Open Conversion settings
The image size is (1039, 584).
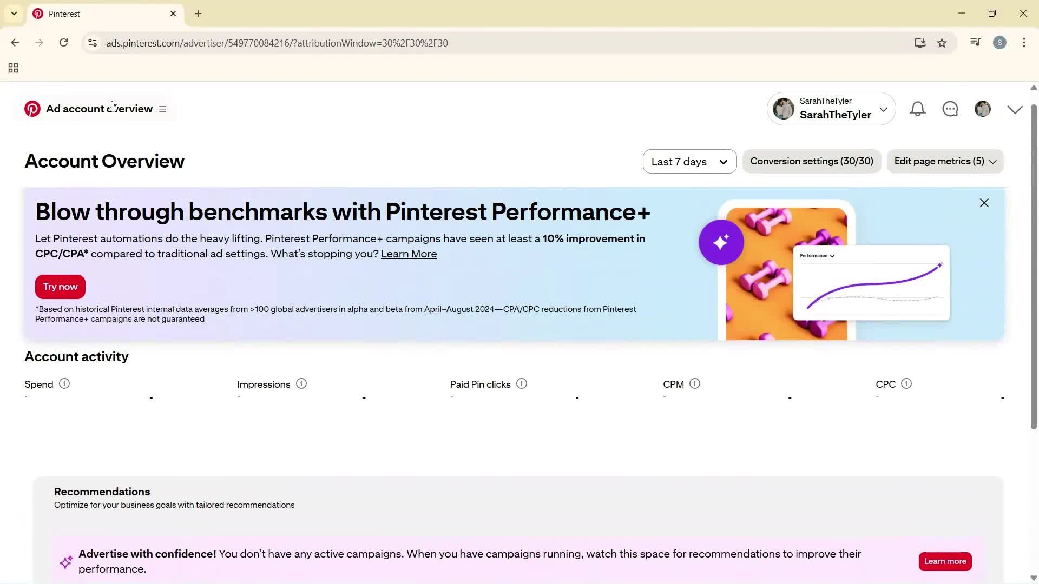tap(812, 161)
